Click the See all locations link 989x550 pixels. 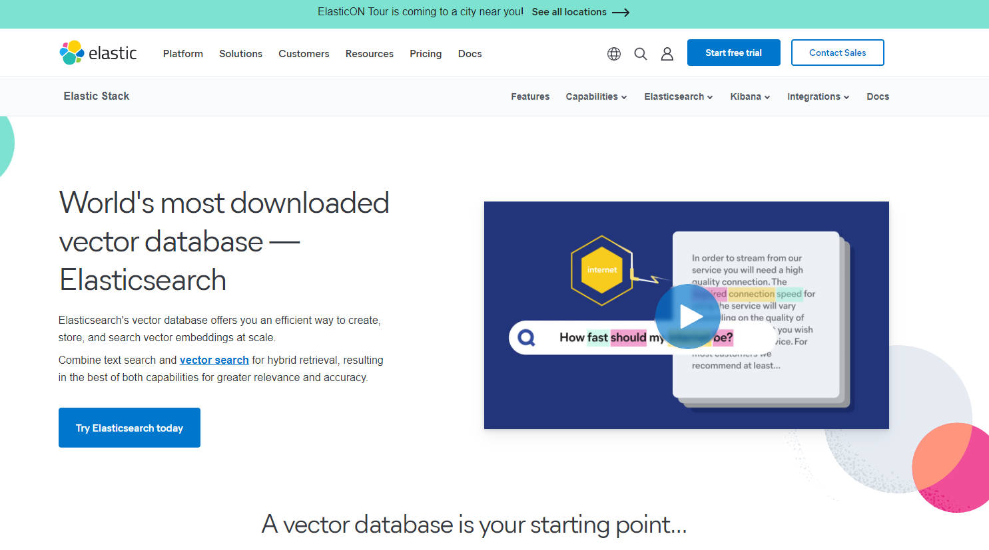click(569, 12)
